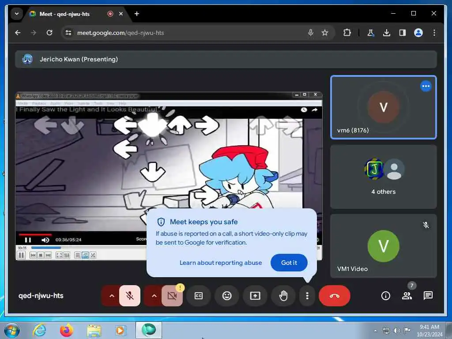
Task: Toggle Chrome side panel icon
Action: click(x=403, y=33)
